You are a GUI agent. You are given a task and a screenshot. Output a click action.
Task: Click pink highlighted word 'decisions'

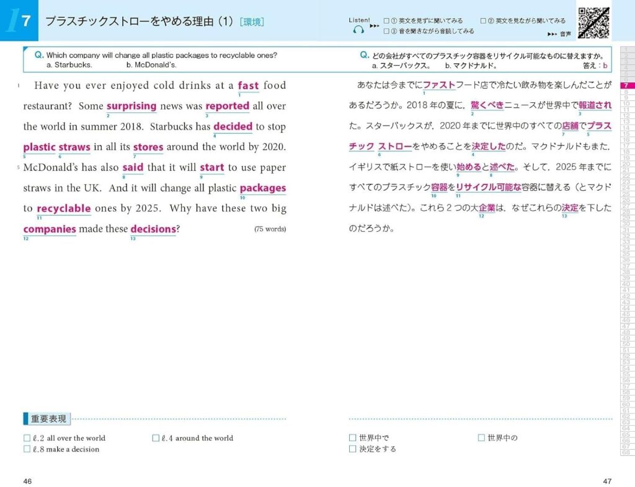coord(153,229)
